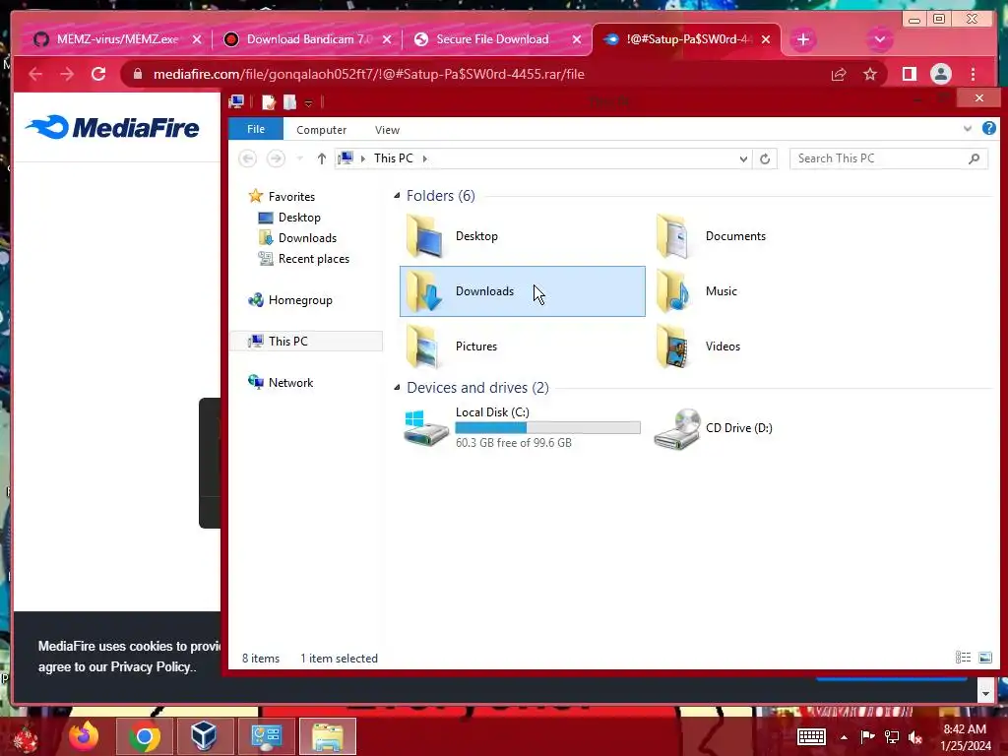Open the Downloads folder in This PC

[522, 291]
